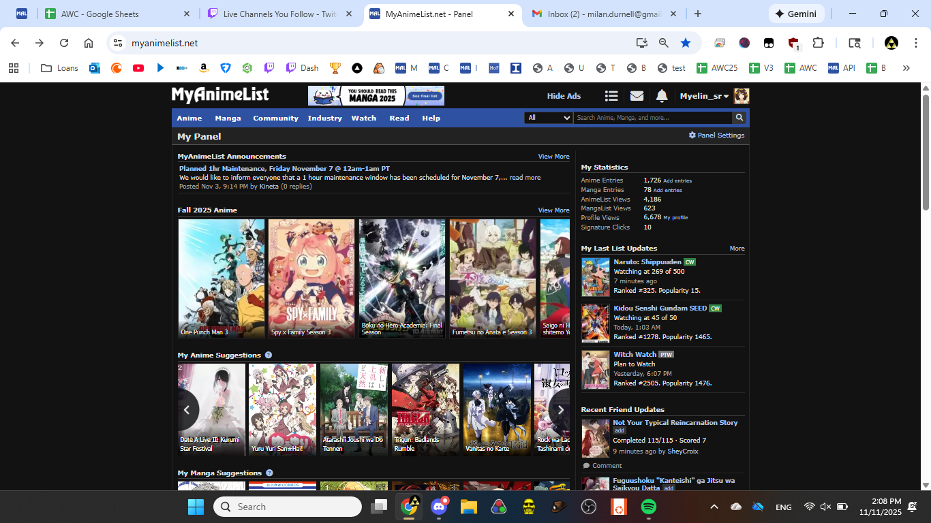Switch to the Twitch Live Channels tab

coord(280,14)
